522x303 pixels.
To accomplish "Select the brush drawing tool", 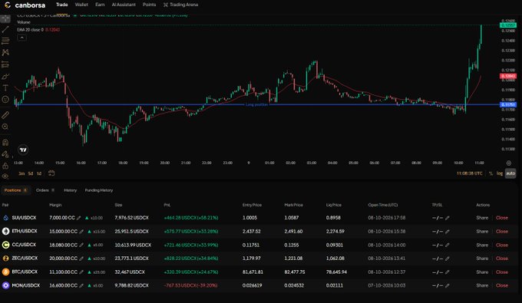I will 5,77.
